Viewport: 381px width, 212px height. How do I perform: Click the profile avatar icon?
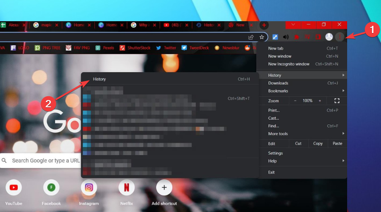(x=329, y=37)
